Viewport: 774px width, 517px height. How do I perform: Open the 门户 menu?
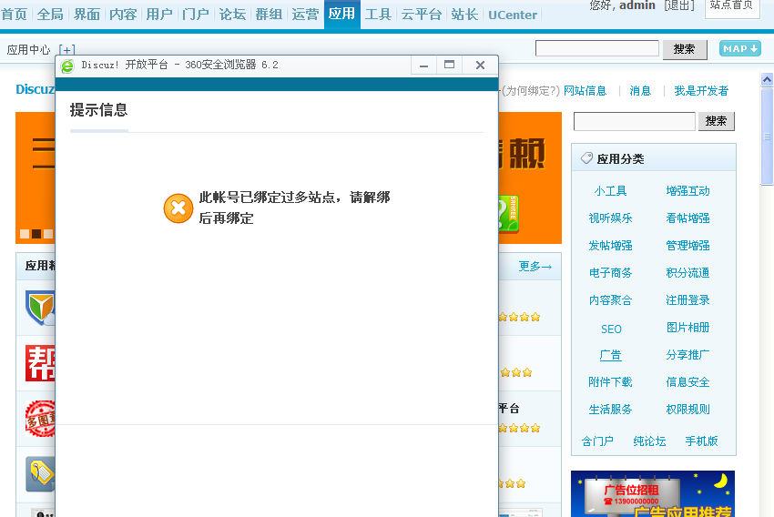click(196, 15)
